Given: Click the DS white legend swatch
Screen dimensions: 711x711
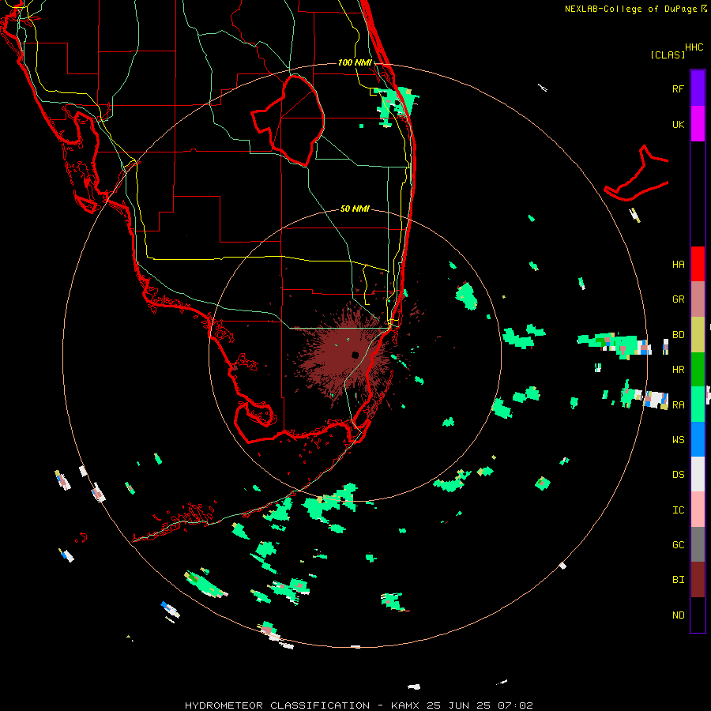Looking at the screenshot, I should 698,474.
